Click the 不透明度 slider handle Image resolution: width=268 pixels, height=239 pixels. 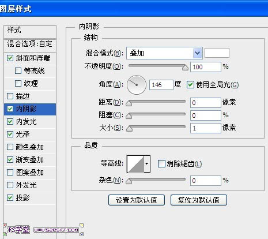pos(185,68)
